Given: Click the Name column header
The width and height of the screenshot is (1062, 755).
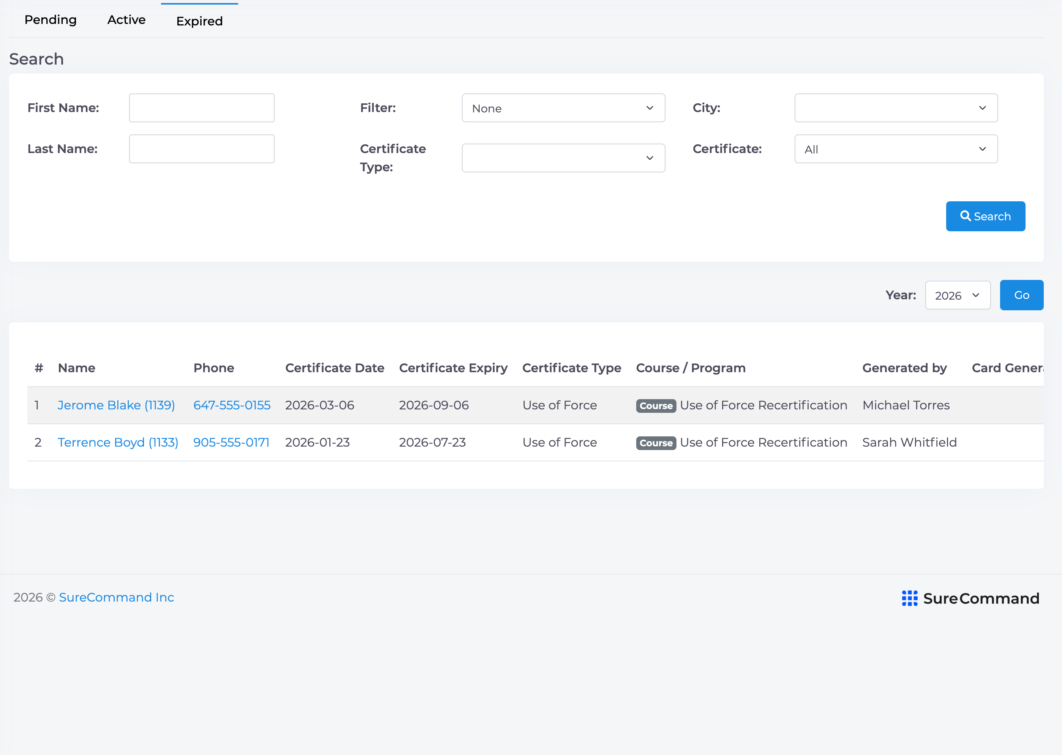Looking at the screenshot, I should (76, 368).
